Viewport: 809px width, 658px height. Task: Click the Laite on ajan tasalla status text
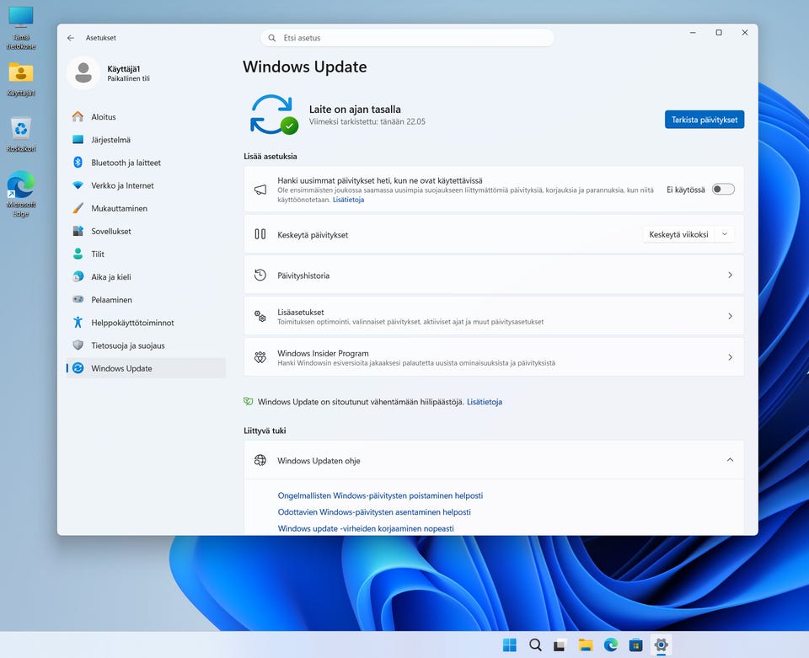(355, 110)
